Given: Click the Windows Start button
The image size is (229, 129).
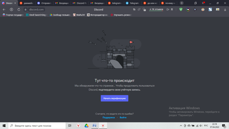Looking at the screenshot, I should tap(4, 126).
